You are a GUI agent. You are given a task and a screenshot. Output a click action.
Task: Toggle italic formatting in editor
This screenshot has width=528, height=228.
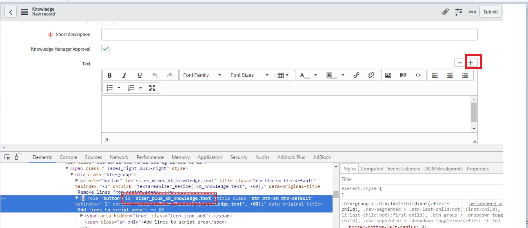click(124, 75)
